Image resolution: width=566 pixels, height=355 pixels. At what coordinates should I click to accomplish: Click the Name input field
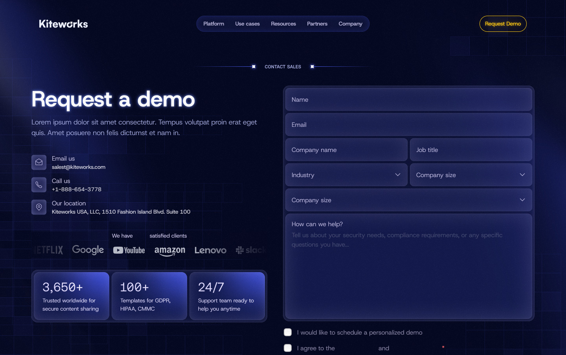(x=408, y=100)
